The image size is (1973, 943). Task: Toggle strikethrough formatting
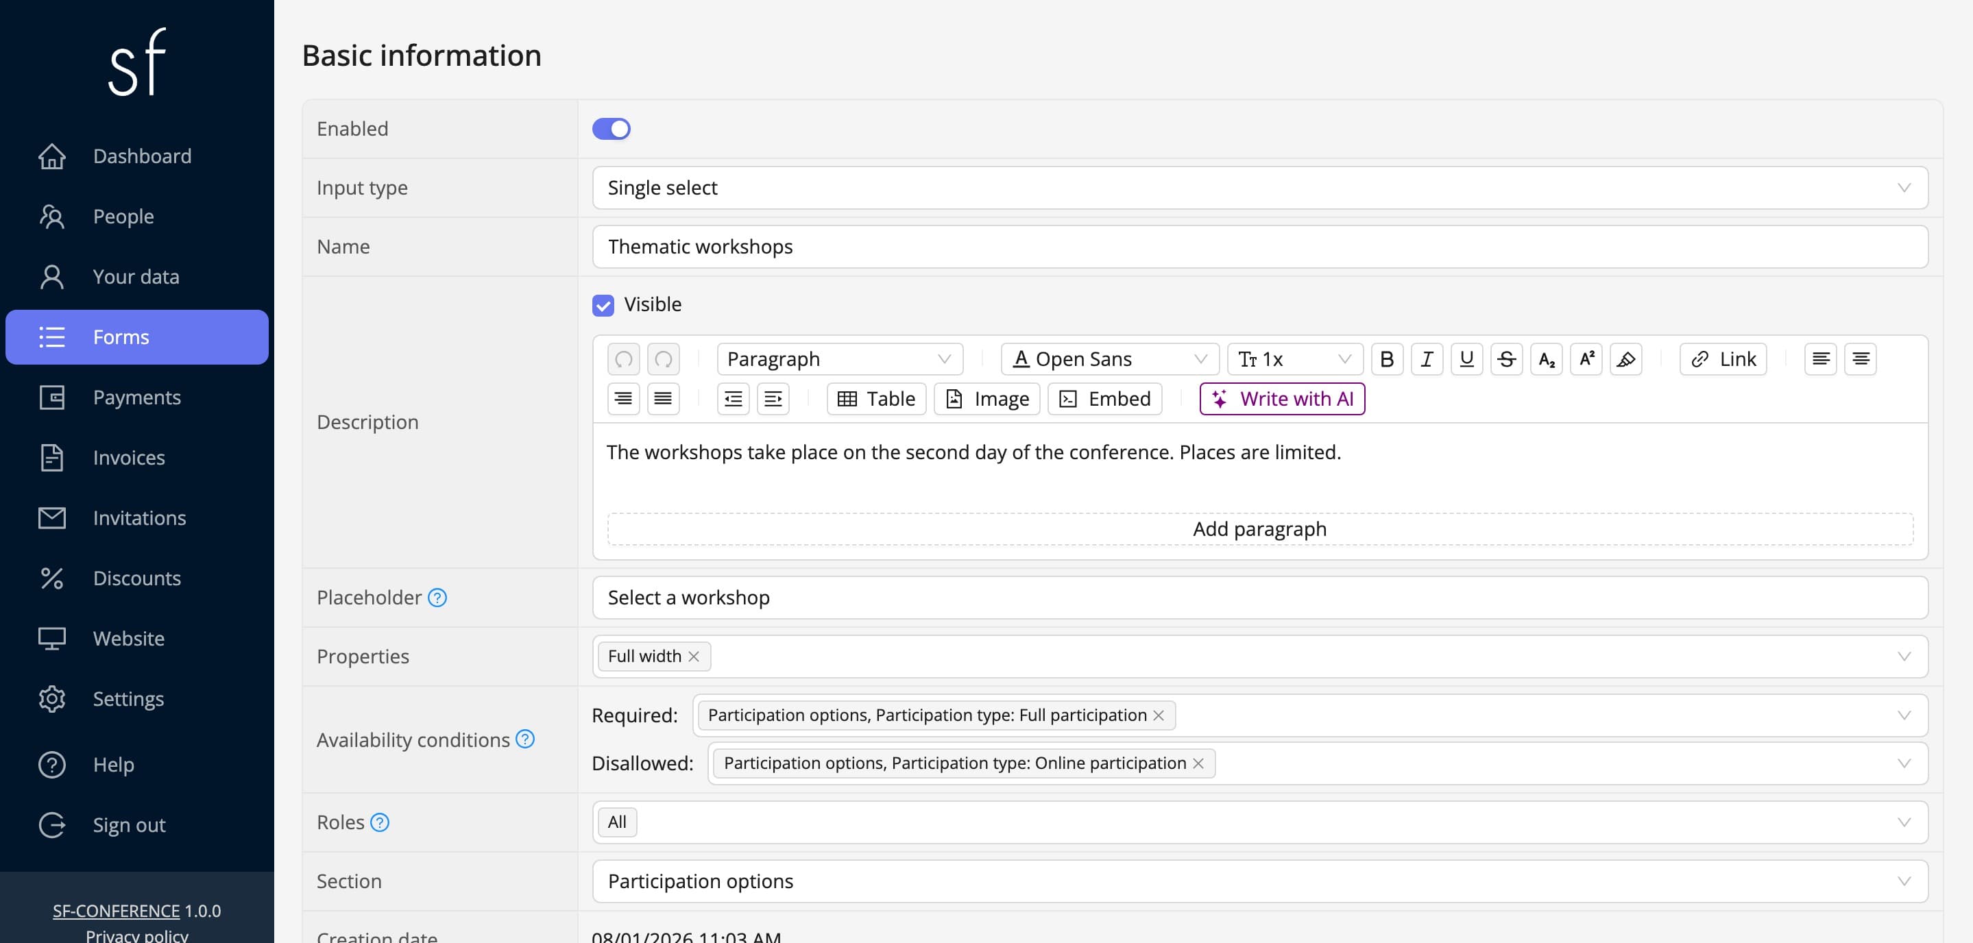[1507, 359]
